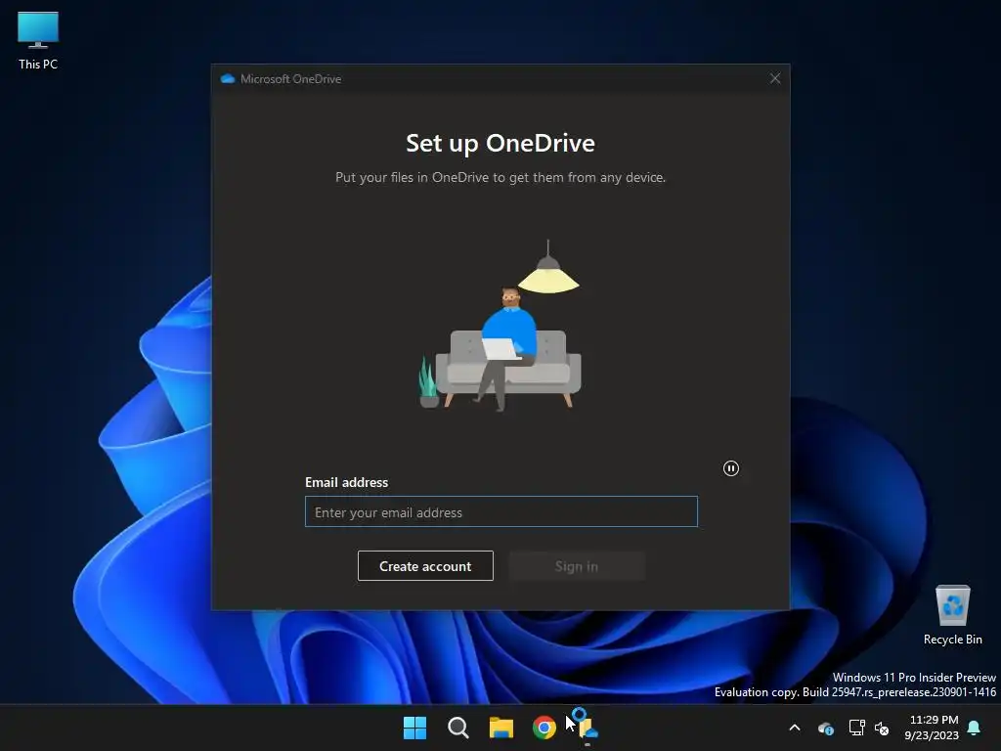Open the Windows Start menu
Viewport: 1001px width, 751px height.
click(414, 728)
